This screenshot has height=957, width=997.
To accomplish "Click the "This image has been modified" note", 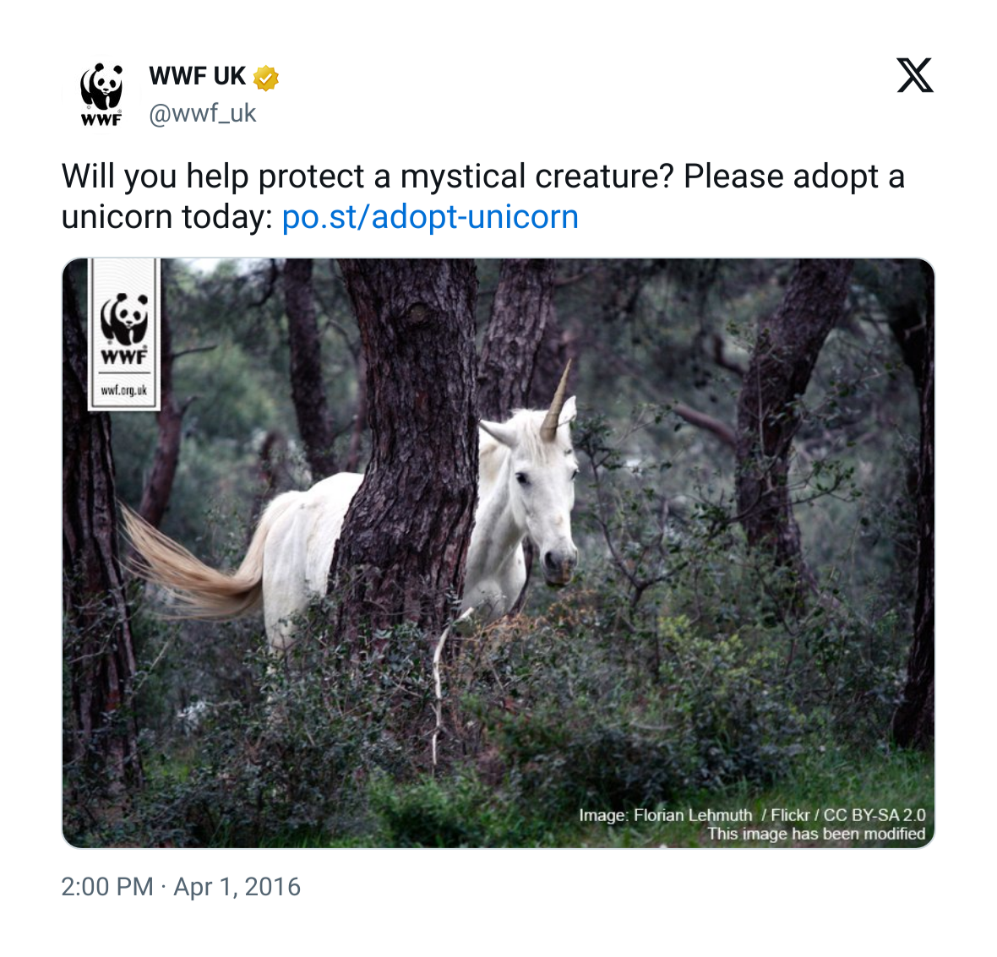I will [816, 834].
